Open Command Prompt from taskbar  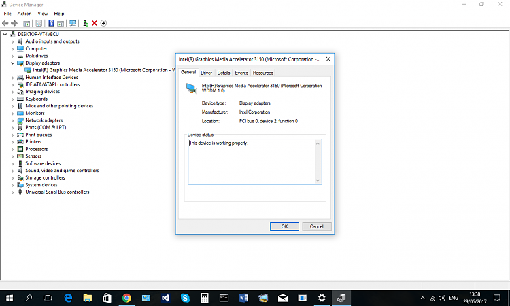[224, 298]
